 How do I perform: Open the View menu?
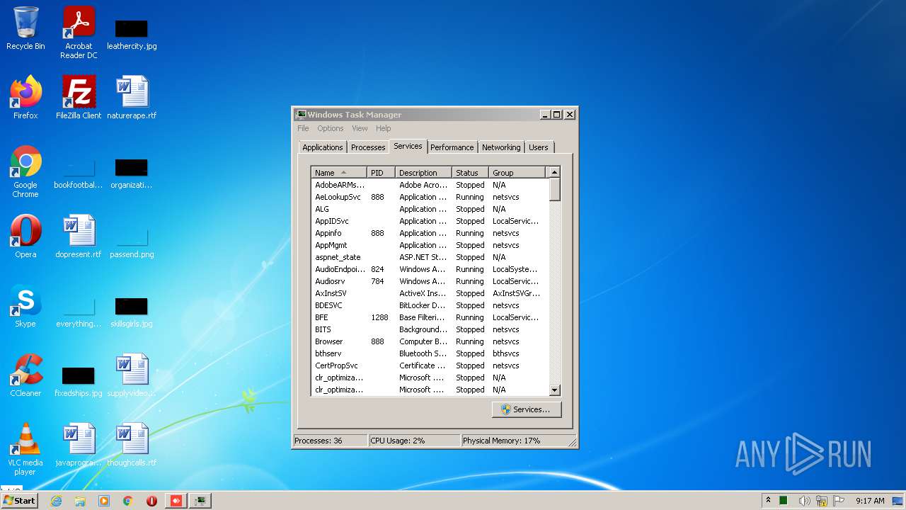[x=360, y=128]
